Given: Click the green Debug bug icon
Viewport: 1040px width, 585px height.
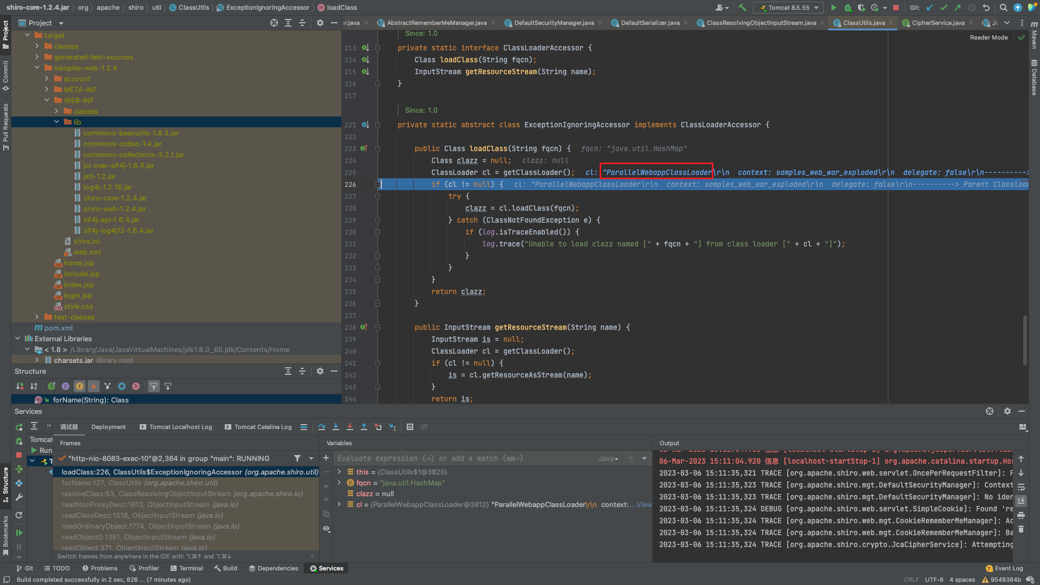Looking at the screenshot, I should [848, 8].
